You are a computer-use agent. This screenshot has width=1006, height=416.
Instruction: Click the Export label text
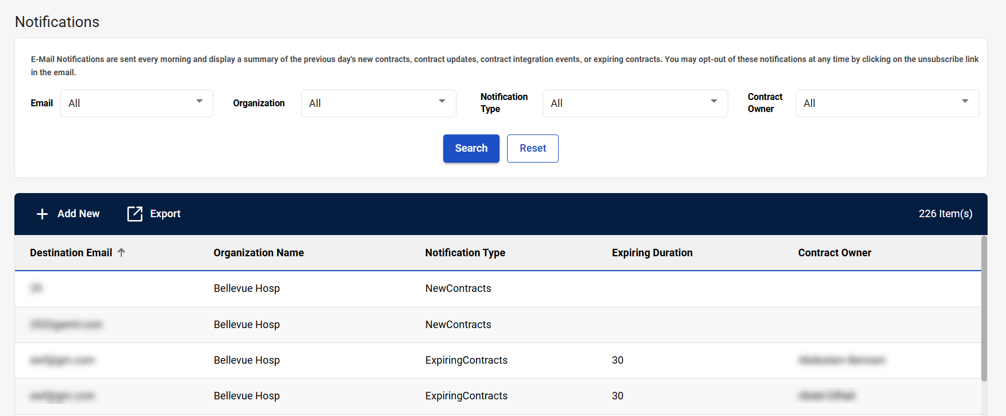coord(165,214)
